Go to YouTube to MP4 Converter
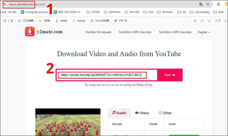 click(135, 32)
